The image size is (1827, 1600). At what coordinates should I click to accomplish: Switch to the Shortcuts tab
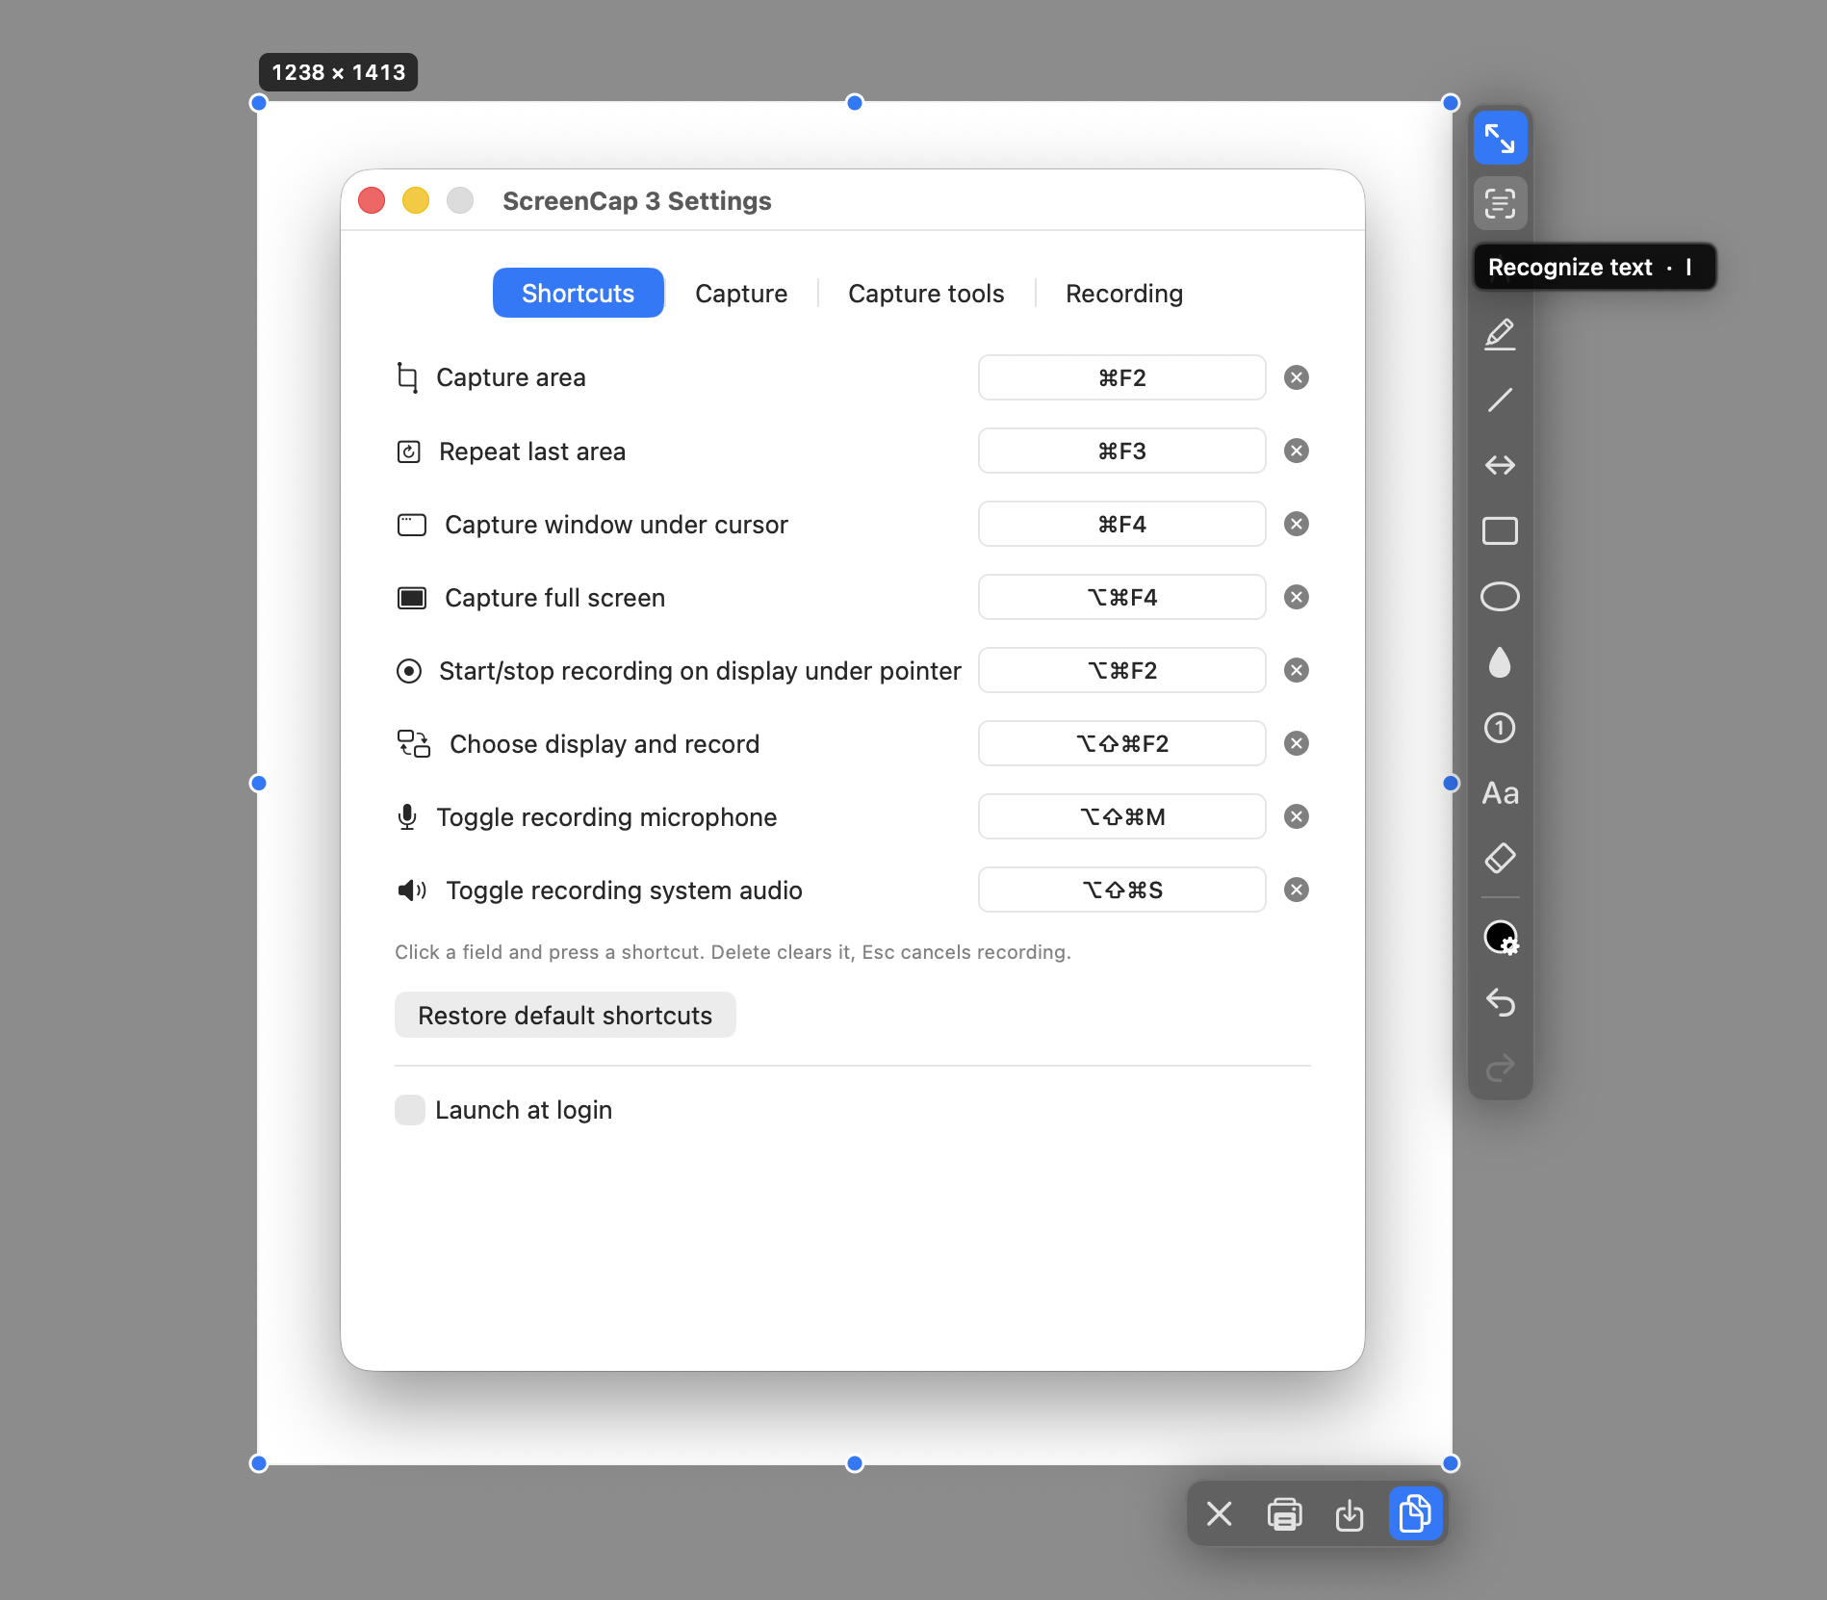point(579,293)
